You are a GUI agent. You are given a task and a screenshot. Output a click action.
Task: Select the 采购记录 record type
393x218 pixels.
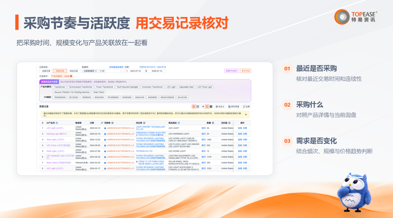click(60, 71)
